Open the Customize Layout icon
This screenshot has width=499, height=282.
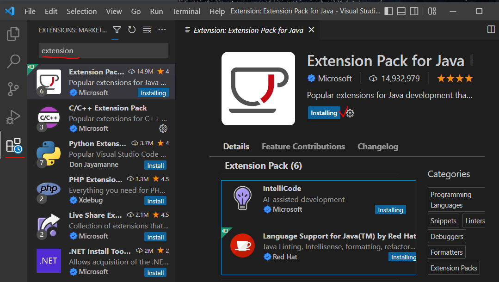(x=432, y=11)
